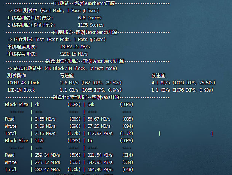Click the 259.34 MB/s 512k read value
232x175 pixels.
point(47,155)
